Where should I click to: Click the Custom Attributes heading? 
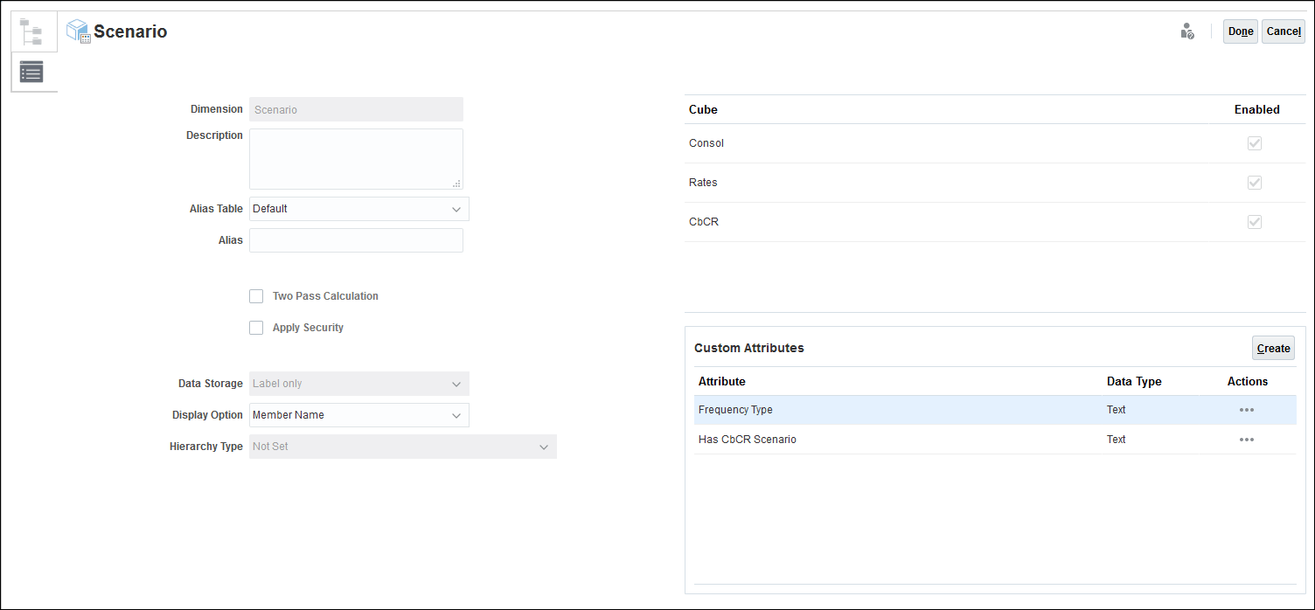749,348
